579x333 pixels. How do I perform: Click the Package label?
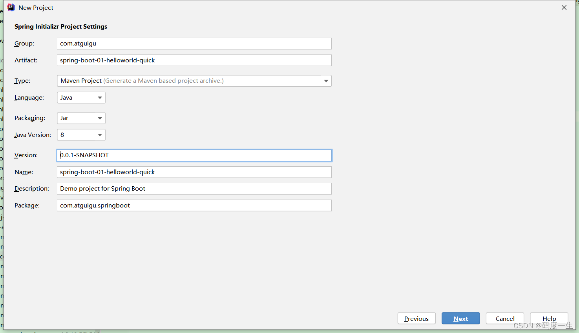click(x=27, y=206)
